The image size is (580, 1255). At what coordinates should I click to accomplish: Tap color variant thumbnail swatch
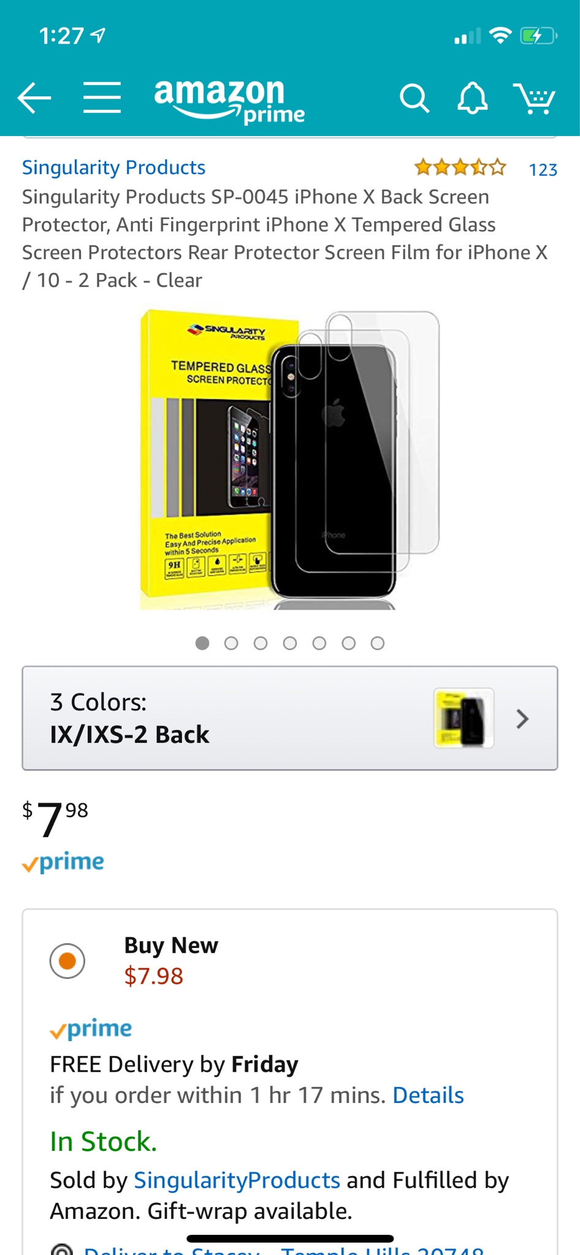pyautogui.click(x=464, y=718)
